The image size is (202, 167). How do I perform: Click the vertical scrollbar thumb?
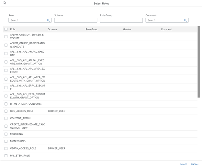click(199, 62)
